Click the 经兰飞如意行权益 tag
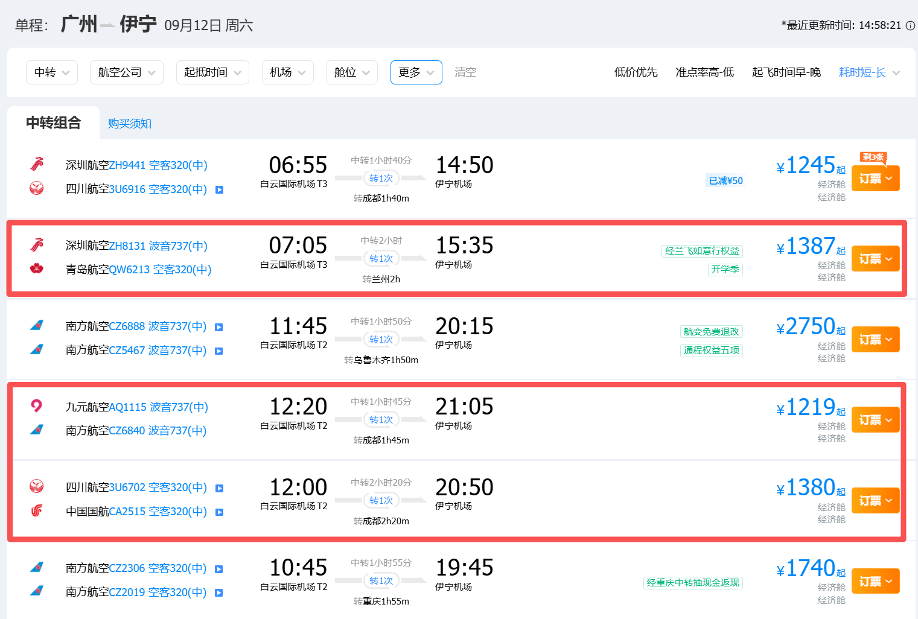Screen dimensions: 918x619 click(702, 251)
